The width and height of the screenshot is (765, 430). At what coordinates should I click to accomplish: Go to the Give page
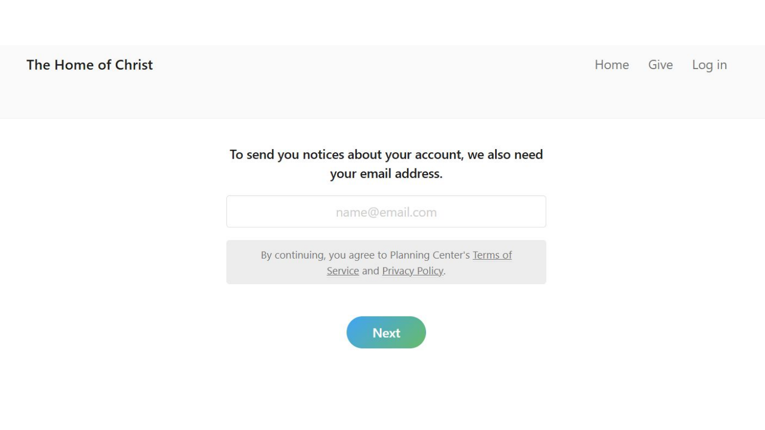(660, 65)
